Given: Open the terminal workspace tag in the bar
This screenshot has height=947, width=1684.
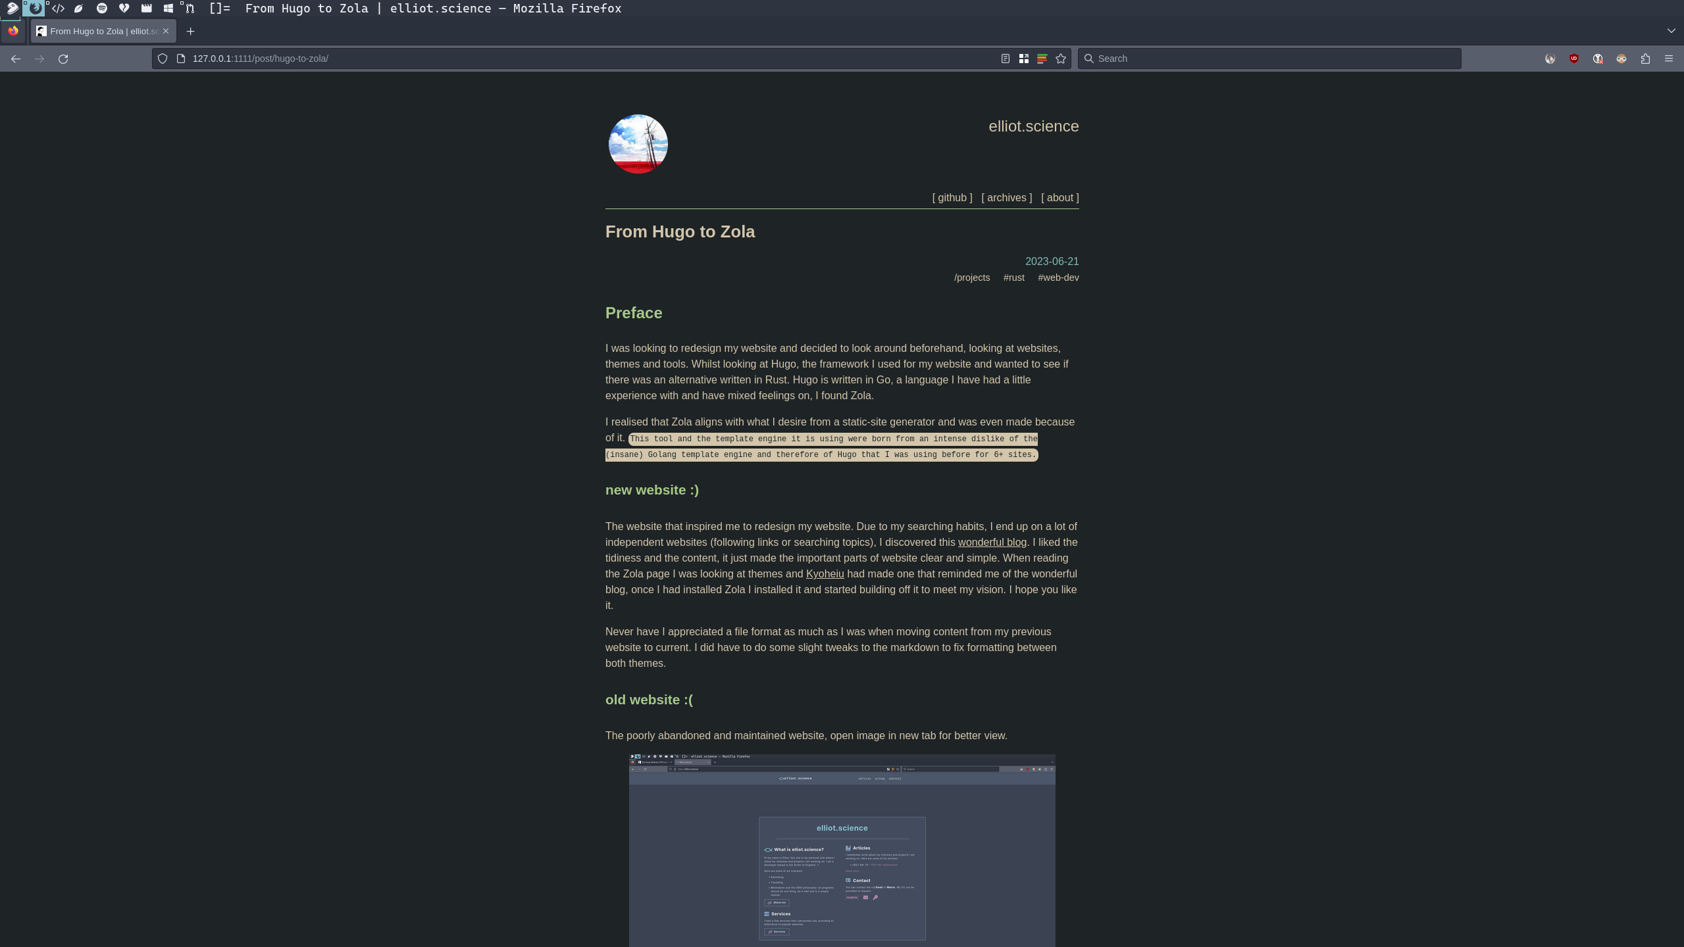Looking at the screenshot, I should click(x=12, y=8).
